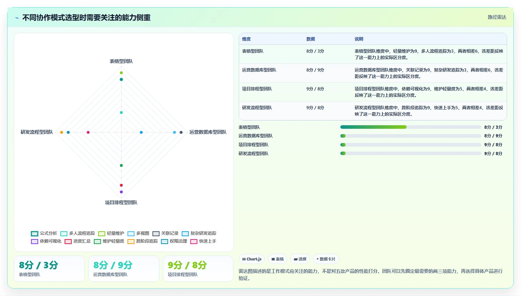This screenshot has height=296, width=521.
Task: Click the purple 依赖可视化 point on radar
Action: point(121,192)
